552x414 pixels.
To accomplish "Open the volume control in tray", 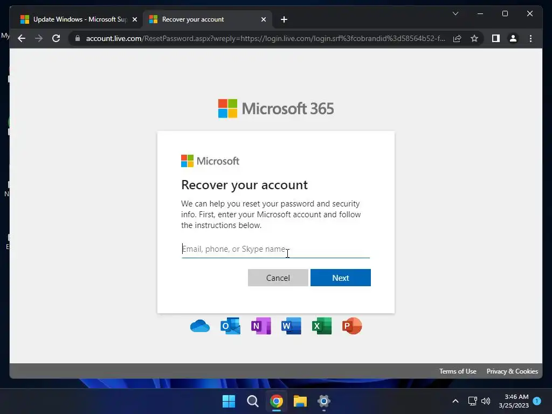I will pos(486,401).
